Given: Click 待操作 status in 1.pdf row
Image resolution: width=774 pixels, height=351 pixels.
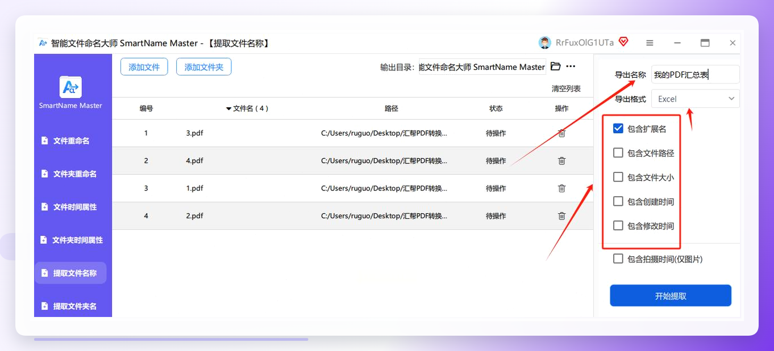Looking at the screenshot, I should pyautogui.click(x=496, y=188).
